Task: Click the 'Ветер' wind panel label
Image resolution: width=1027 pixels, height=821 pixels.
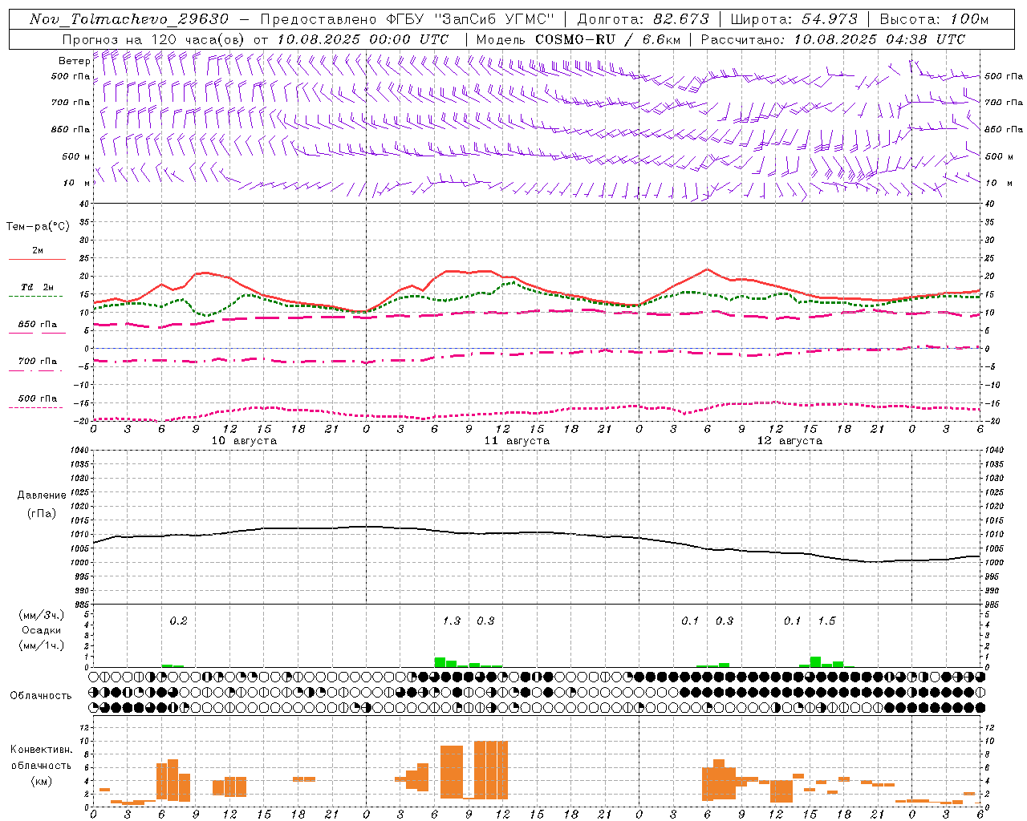Action: [x=74, y=61]
